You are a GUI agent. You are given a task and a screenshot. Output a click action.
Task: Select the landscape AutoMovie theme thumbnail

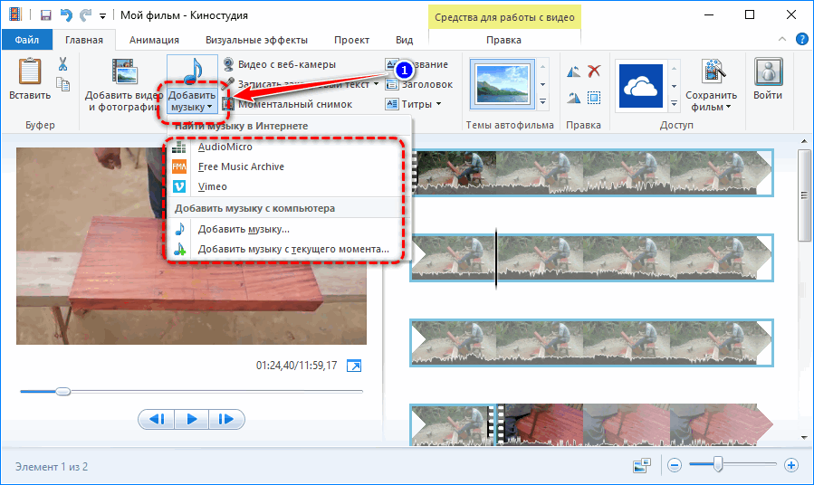pyautogui.click(x=502, y=84)
